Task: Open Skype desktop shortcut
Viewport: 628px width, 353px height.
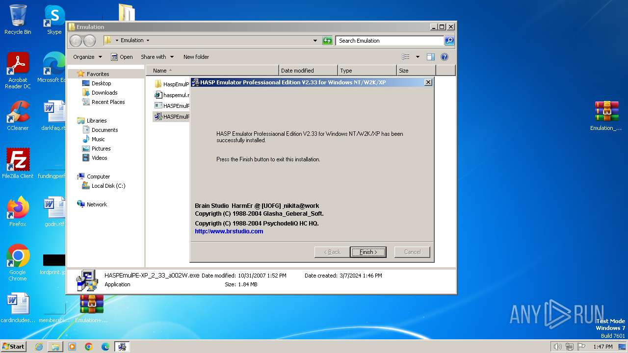Action: coord(54,20)
